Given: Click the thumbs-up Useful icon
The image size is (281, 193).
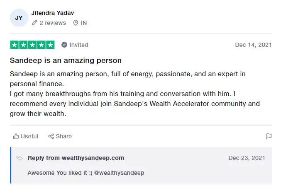Looking at the screenshot, I should (16, 136).
